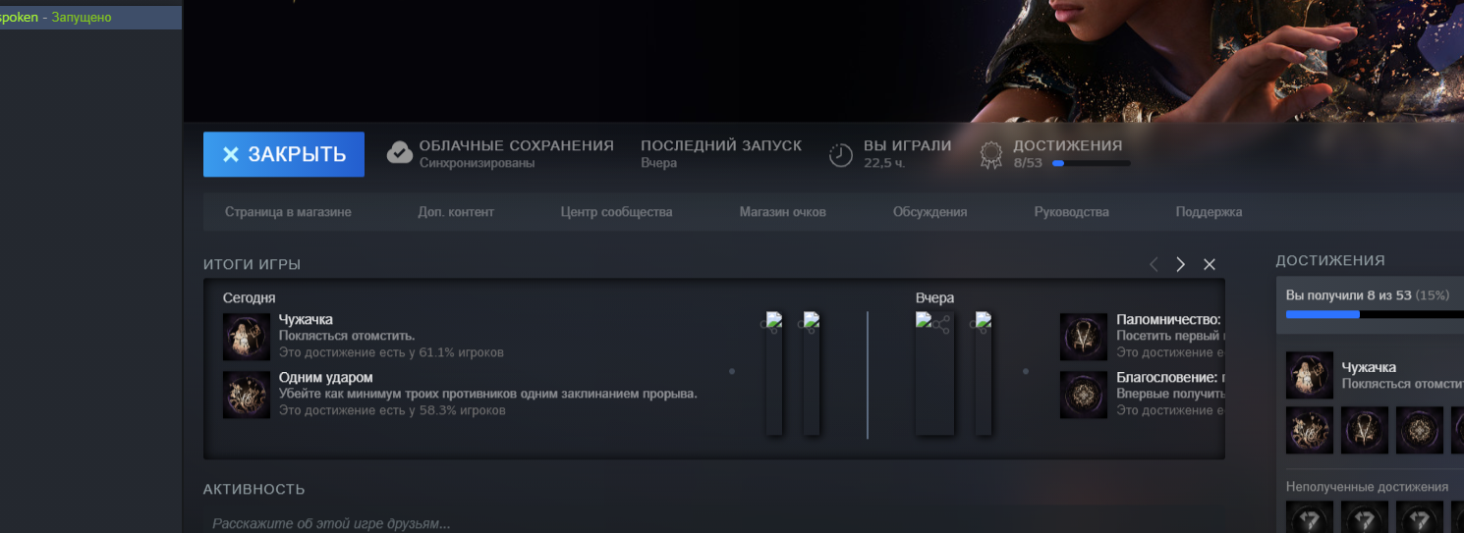Click the cloud saves icon
Image resolution: width=1464 pixels, height=533 pixels.
[400, 153]
